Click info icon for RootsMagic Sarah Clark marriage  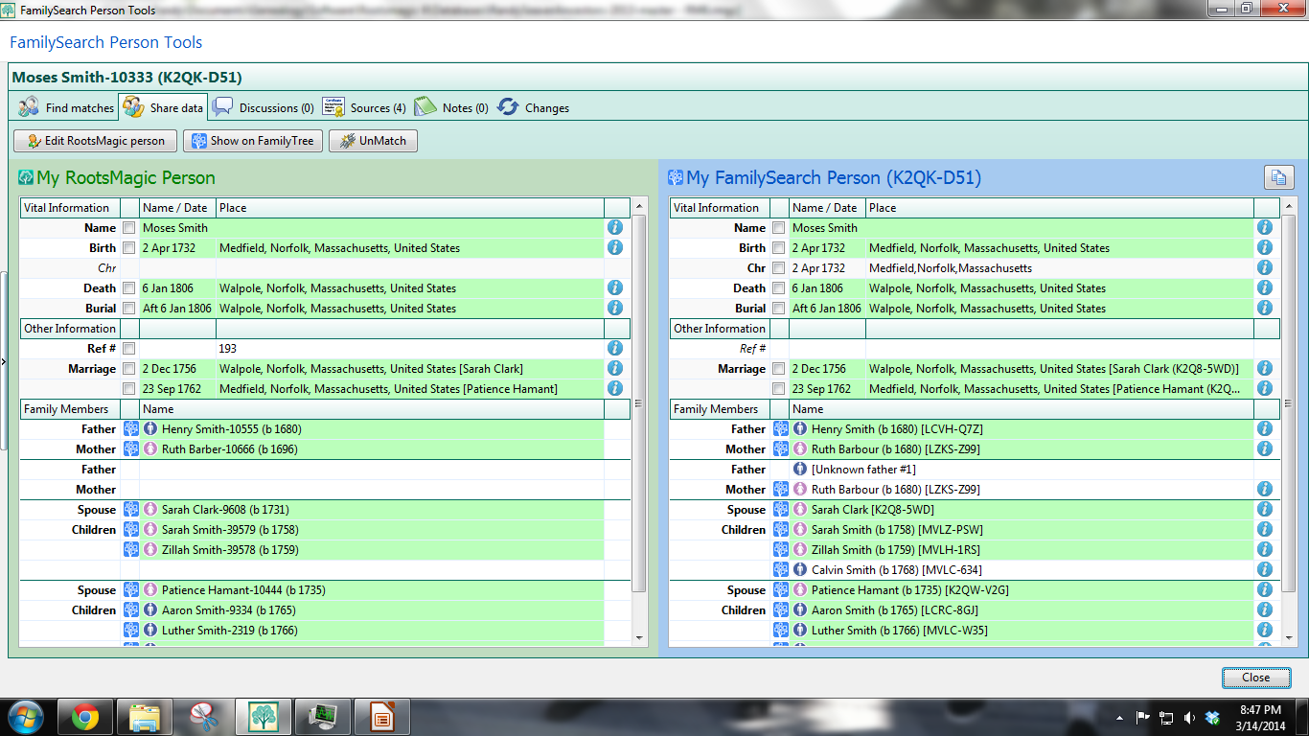click(615, 369)
